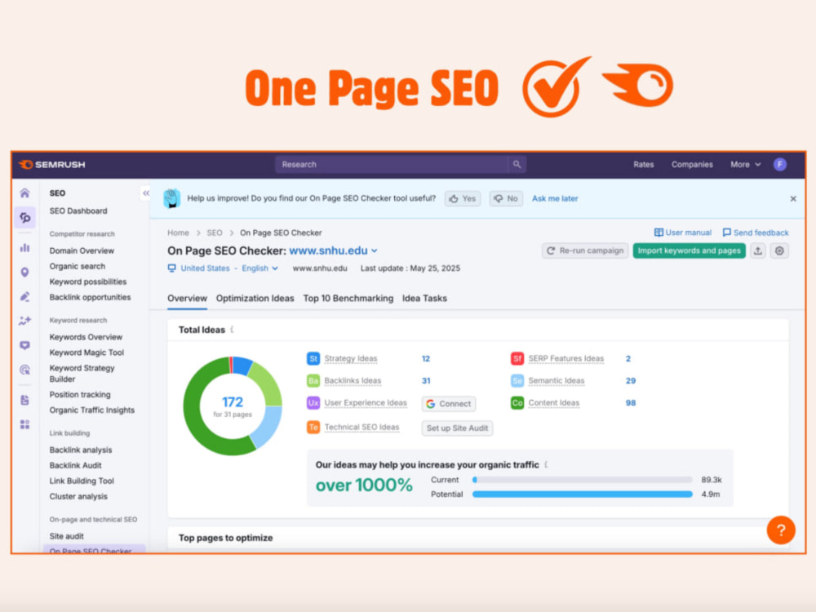This screenshot has width=816, height=612.
Task: Go to SEO breadcrumb
Action: click(215, 233)
